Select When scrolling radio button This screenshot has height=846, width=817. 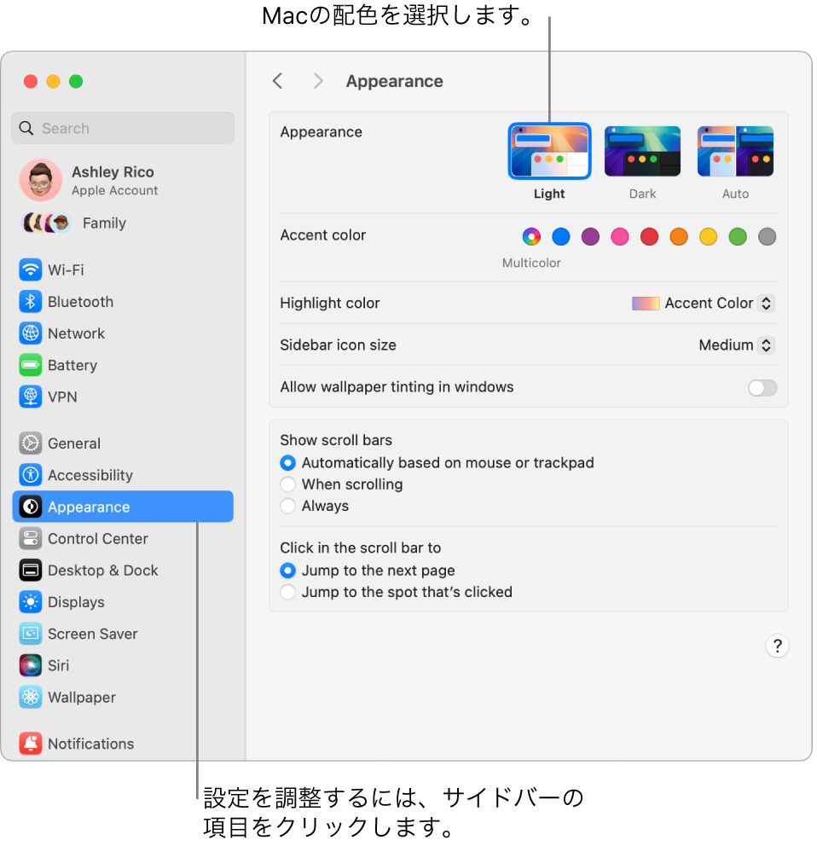pyautogui.click(x=287, y=484)
